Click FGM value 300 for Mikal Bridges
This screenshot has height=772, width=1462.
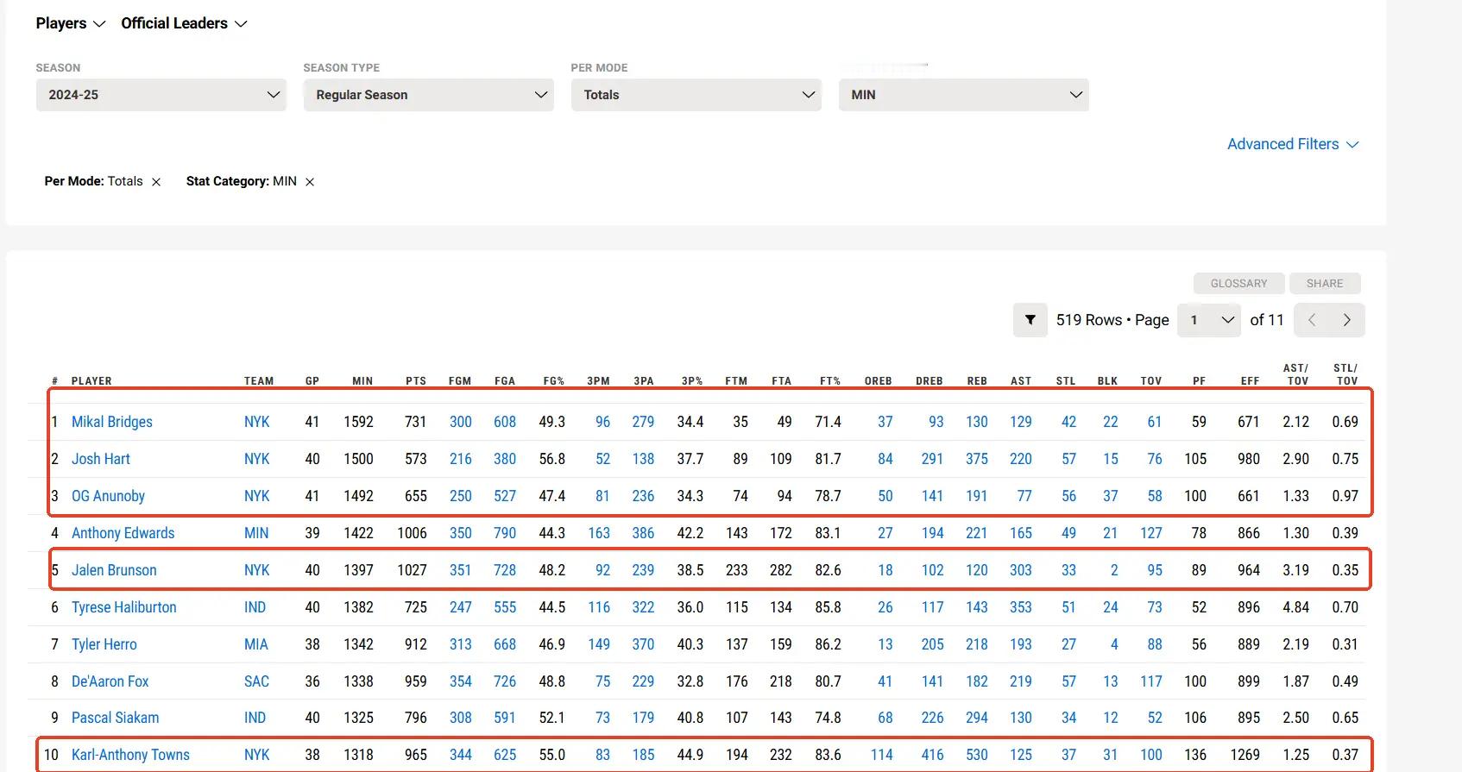click(461, 422)
